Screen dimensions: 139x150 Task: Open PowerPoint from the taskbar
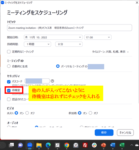[104, 145]
